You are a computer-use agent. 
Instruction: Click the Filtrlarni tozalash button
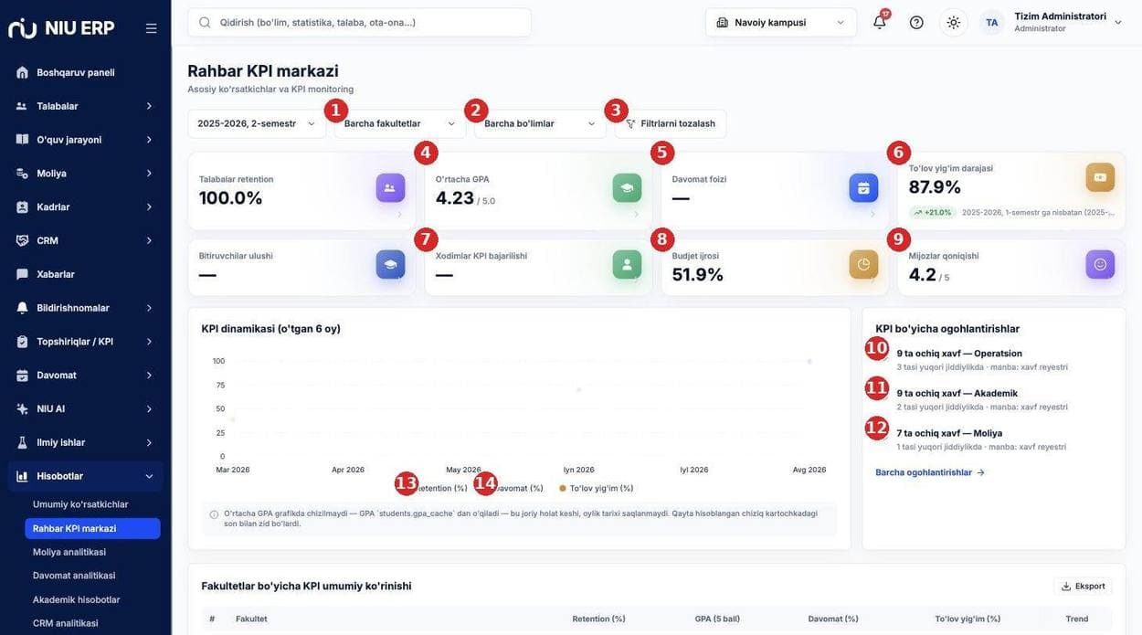[671, 123]
